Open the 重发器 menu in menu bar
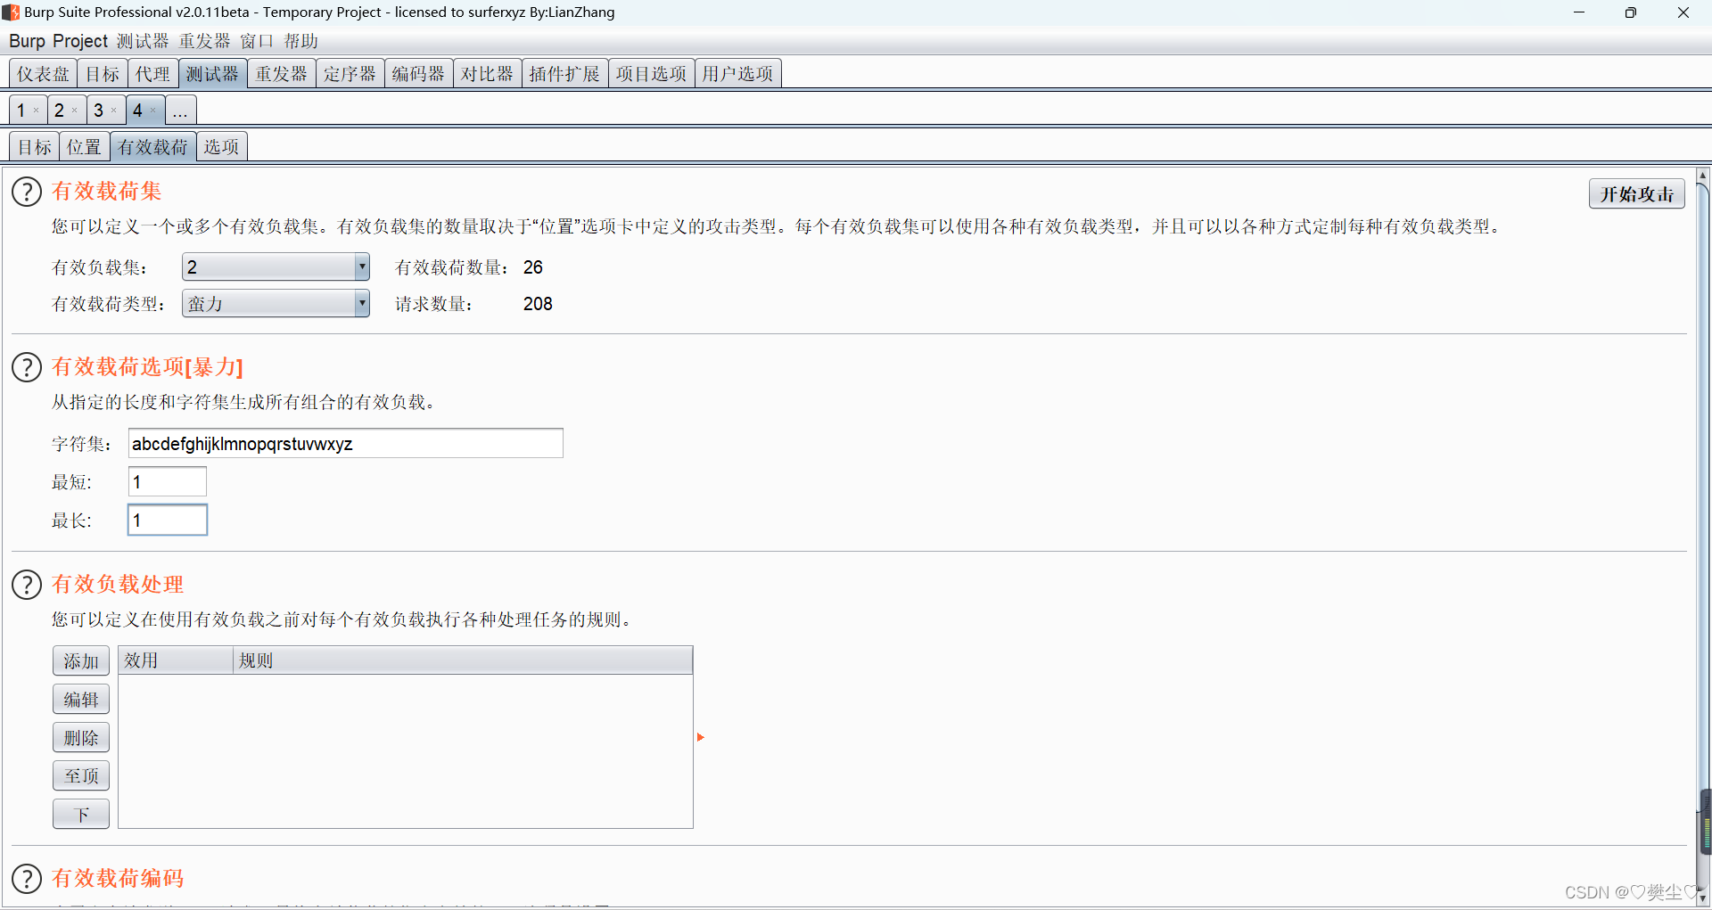 pyautogui.click(x=204, y=41)
